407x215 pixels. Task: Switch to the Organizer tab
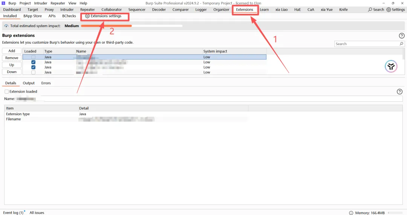click(x=222, y=9)
